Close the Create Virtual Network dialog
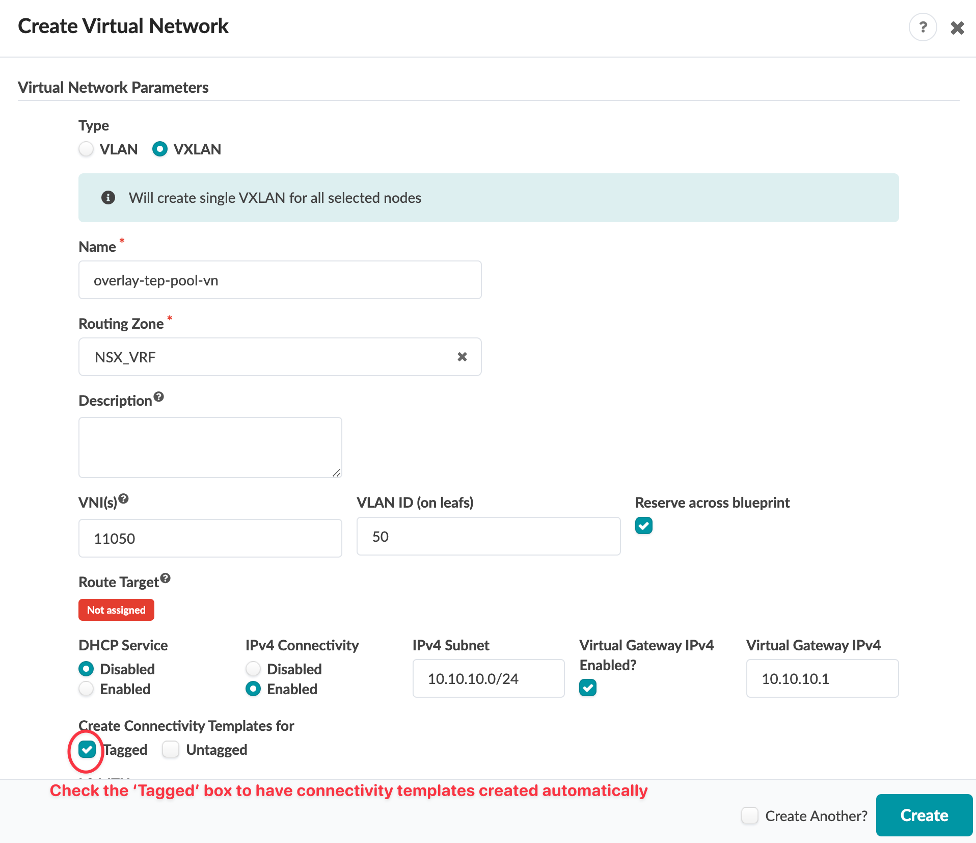 click(957, 28)
